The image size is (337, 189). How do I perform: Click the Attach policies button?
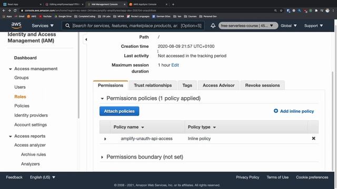[x=120, y=111]
